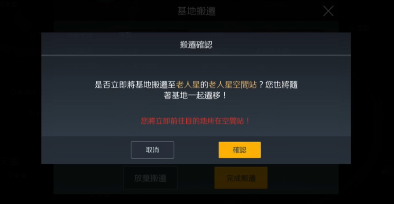Click the dimmed 放棄搬遷 button behind the dialog

(150, 178)
